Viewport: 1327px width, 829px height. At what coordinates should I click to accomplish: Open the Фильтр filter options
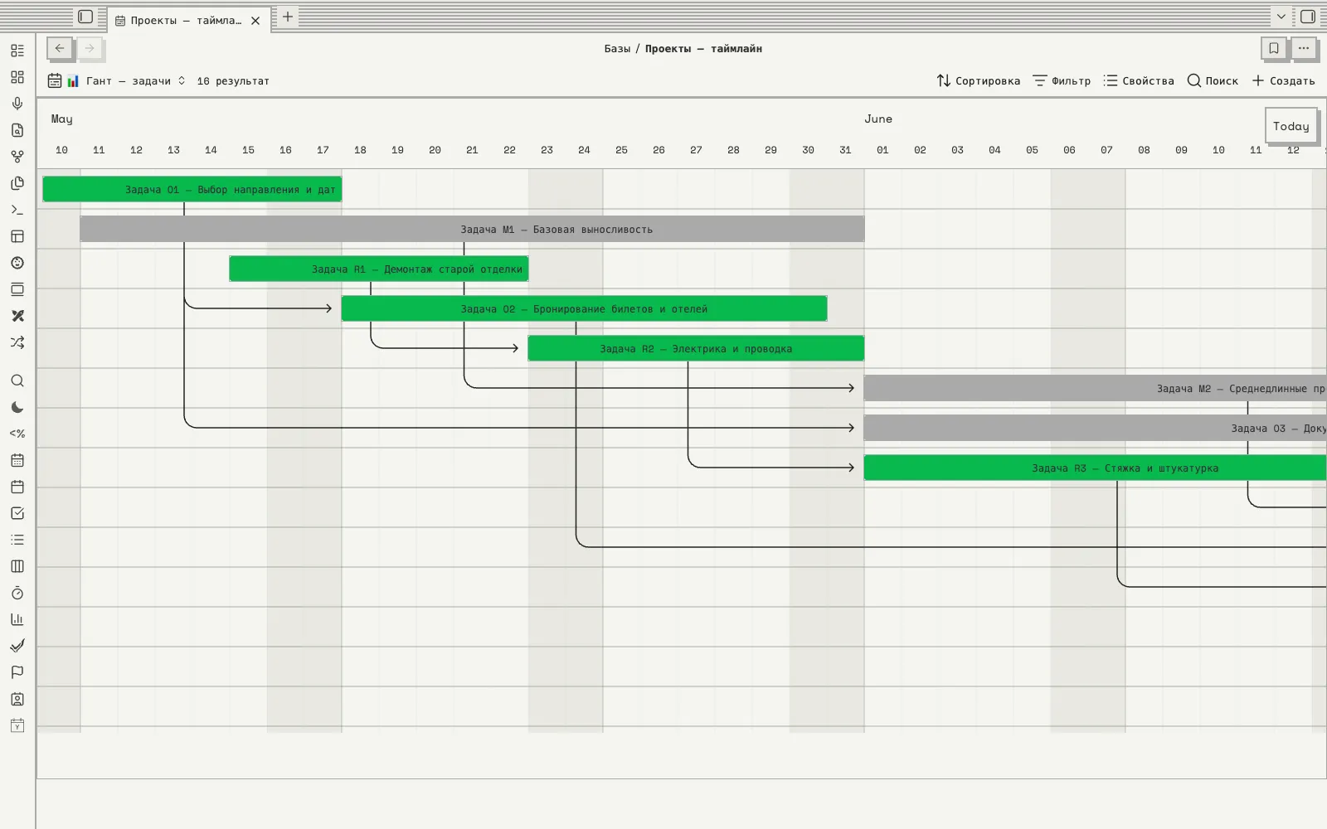[x=1062, y=80]
